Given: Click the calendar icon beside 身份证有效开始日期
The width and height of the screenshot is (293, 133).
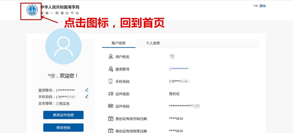Looking at the screenshot, I should tap(111, 118).
